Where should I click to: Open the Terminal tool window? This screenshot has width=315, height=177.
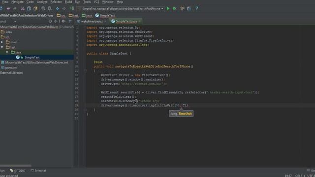click(x=38, y=171)
